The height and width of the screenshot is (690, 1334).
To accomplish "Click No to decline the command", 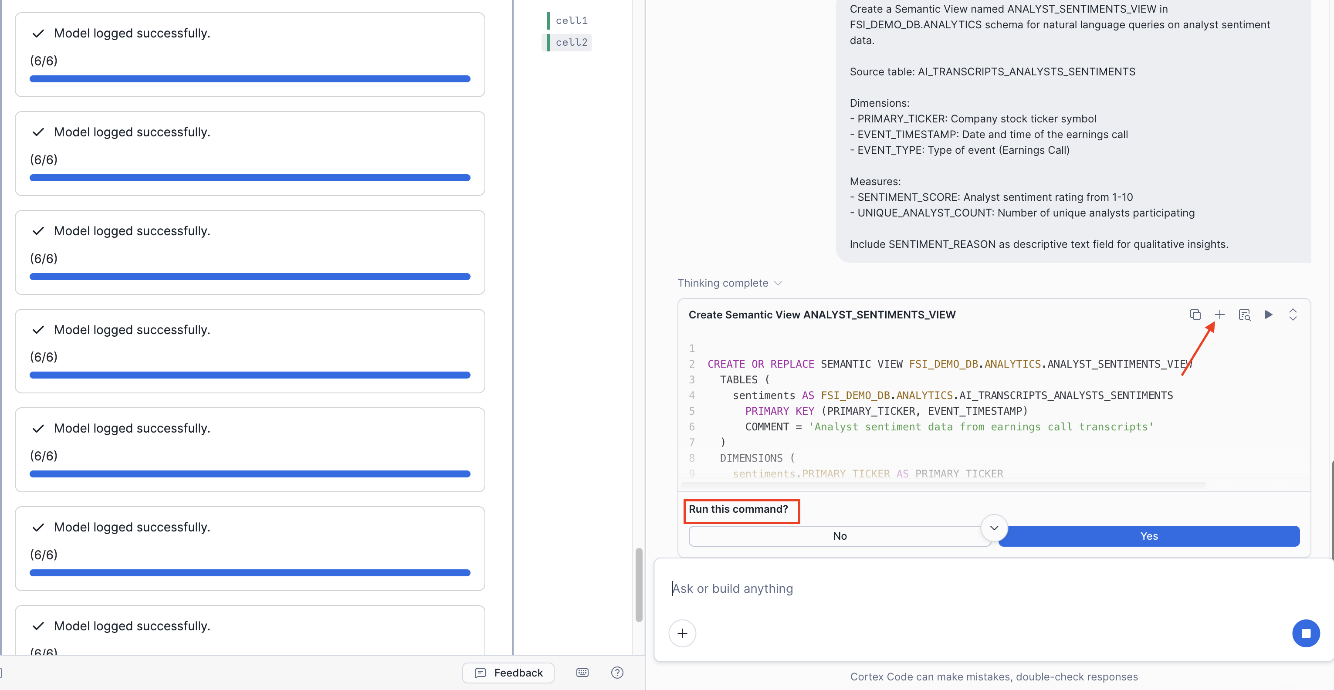I will (840, 536).
